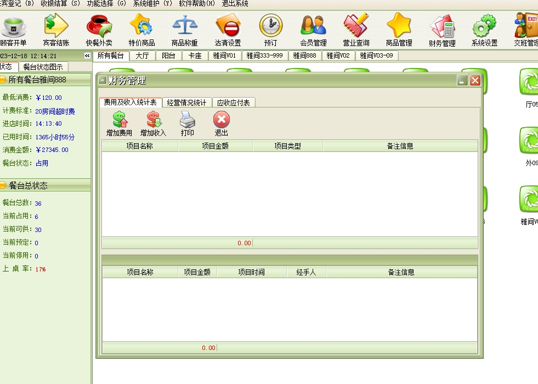This screenshot has height=384, width=538.
Task: Click the 预订 reservation clock icon
Action: tap(270, 30)
